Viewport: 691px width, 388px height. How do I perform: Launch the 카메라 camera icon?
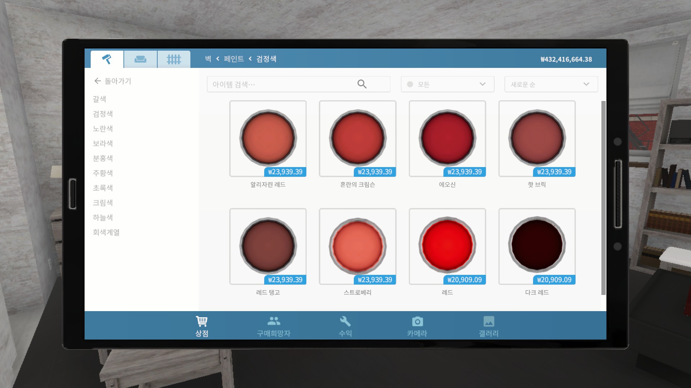417,322
